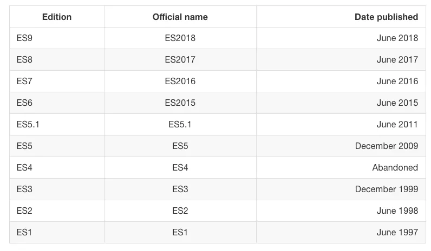This screenshot has height=251, width=431.
Task: Click the June 2018 date cell
Action: pos(397,38)
